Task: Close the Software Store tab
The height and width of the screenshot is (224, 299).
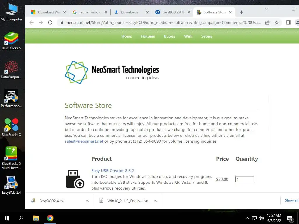Action: [x=230, y=12]
